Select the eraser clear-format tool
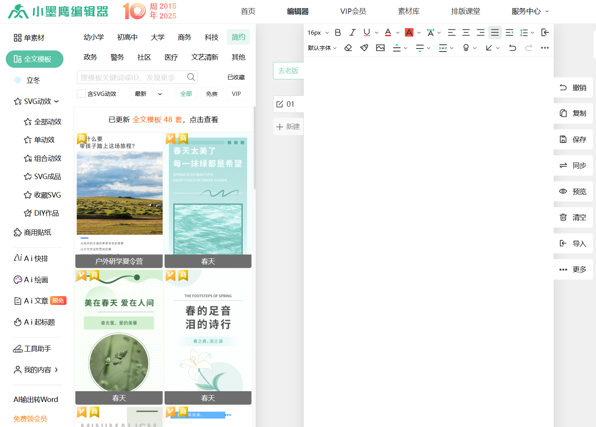The image size is (596, 427). [348, 48]
